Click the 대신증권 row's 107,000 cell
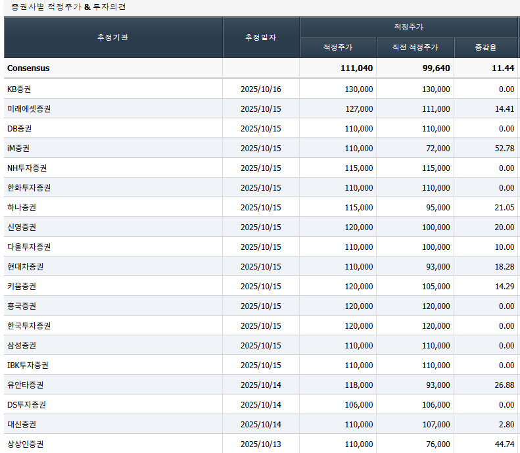This screenshot has height=453, width=520. point(436,425)
